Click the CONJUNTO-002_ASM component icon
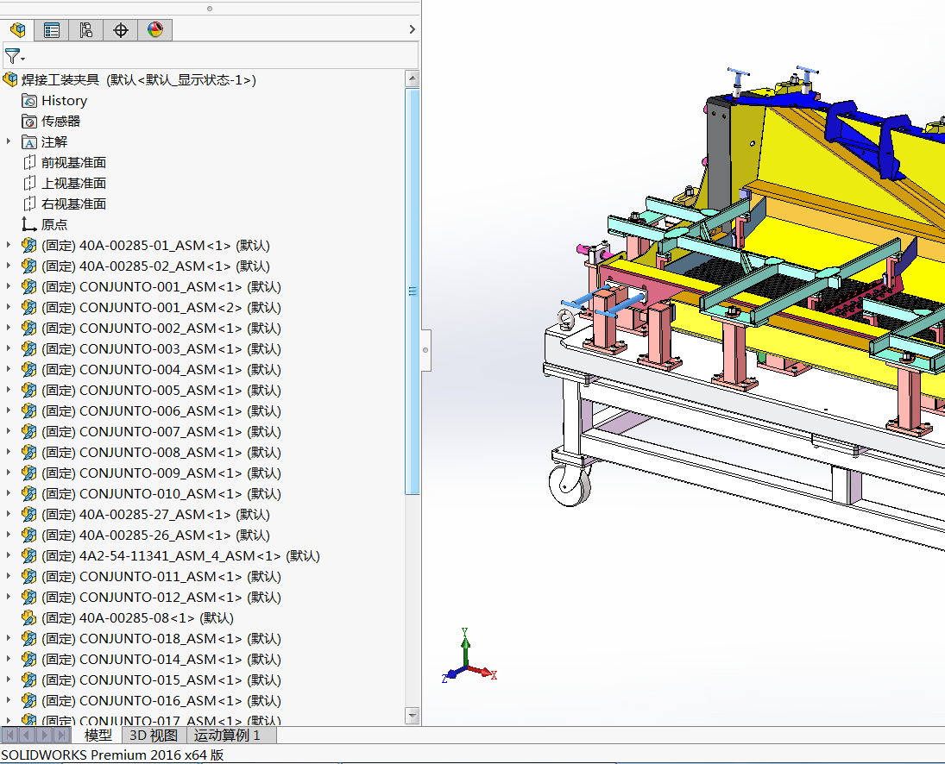The height and width of the screenshot is (764, 945). 29,329
